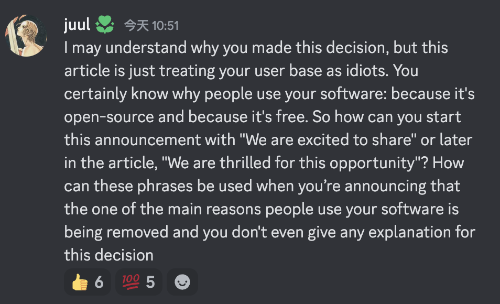Click the line beginning "being removed and you"
The width and height of the screenshot is (500, 304).
pyautogui.click(x=270, y=232)
